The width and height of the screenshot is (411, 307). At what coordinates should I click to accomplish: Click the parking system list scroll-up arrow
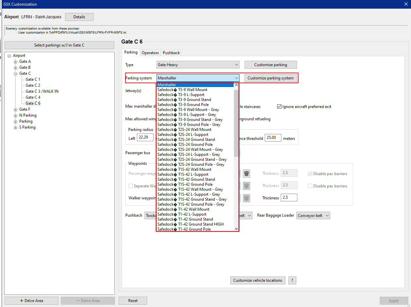coord(236,85)
